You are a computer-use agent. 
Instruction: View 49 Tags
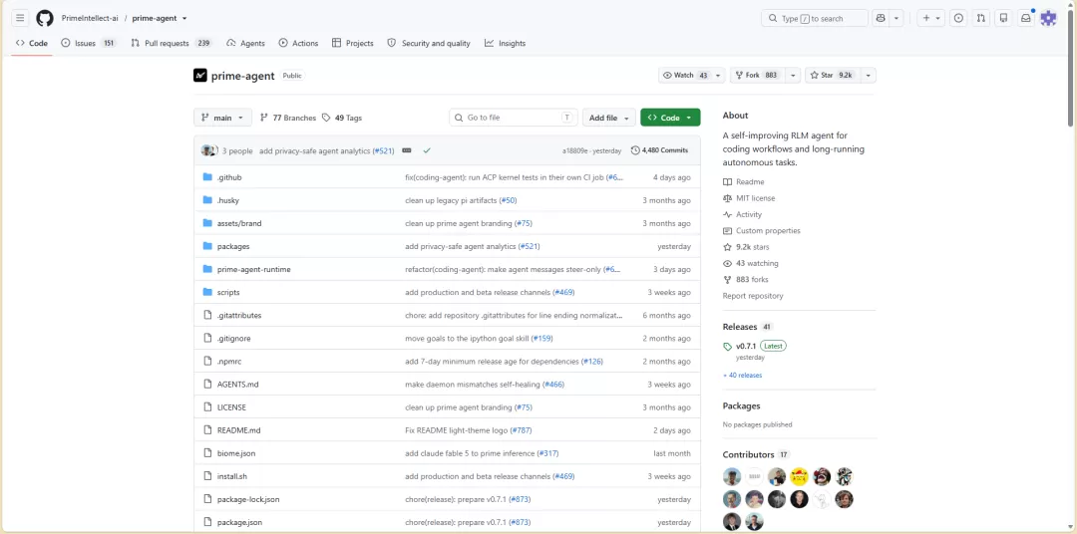coord(342,118)
